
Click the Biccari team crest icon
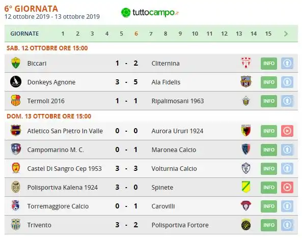tap(16, 63)
